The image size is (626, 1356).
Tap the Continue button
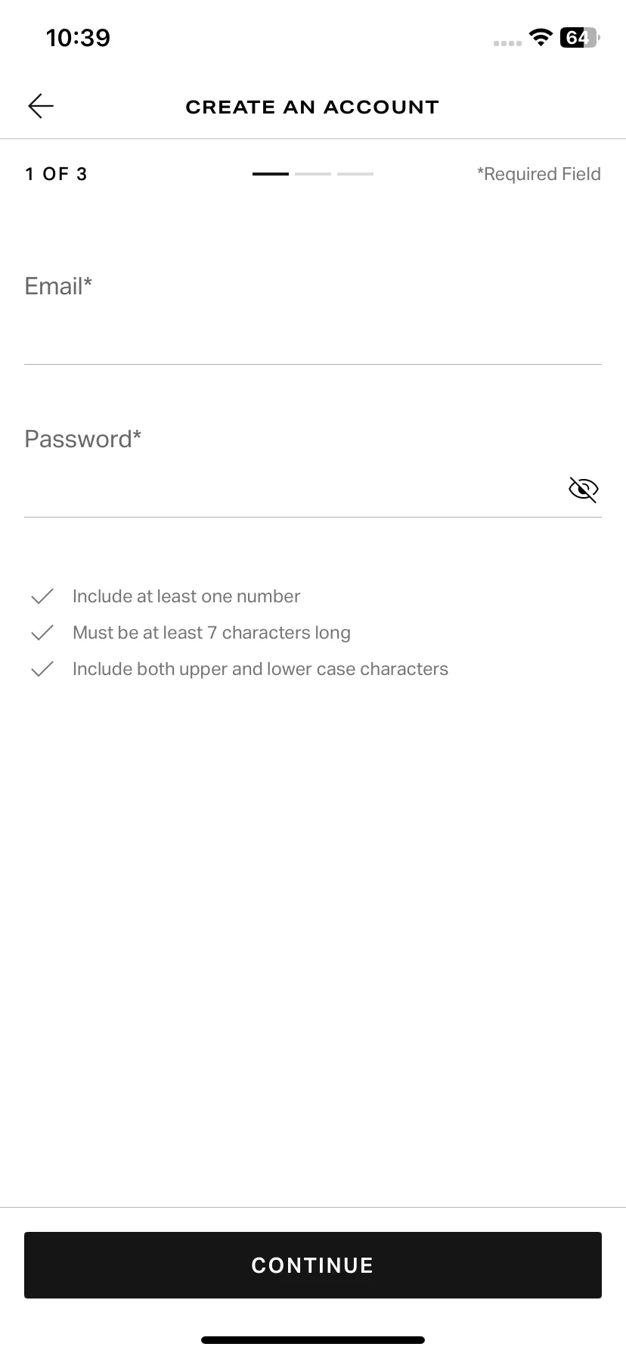click(x=313, y=1265)
